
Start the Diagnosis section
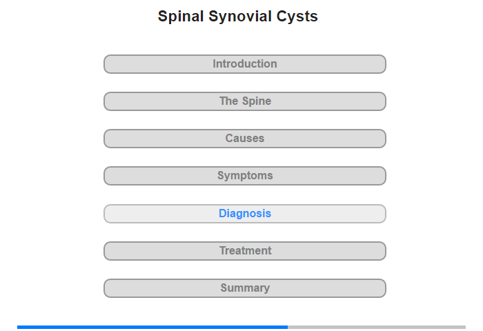coord(245,214)
